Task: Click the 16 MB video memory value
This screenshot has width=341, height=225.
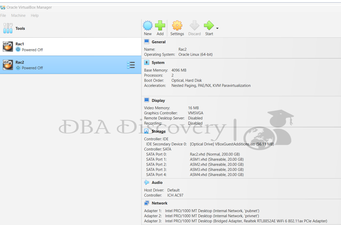Action: [193, 108]
